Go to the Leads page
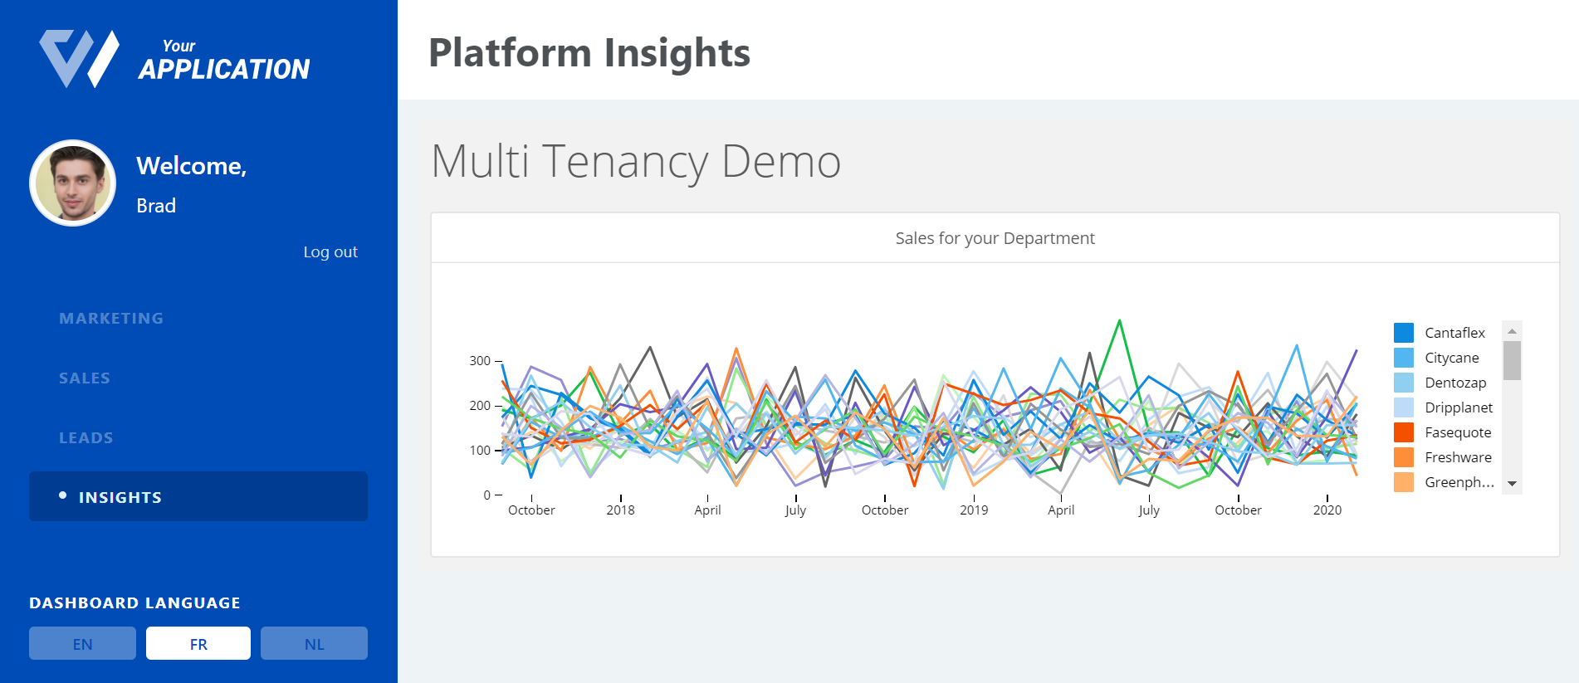 tap(86, 437)
